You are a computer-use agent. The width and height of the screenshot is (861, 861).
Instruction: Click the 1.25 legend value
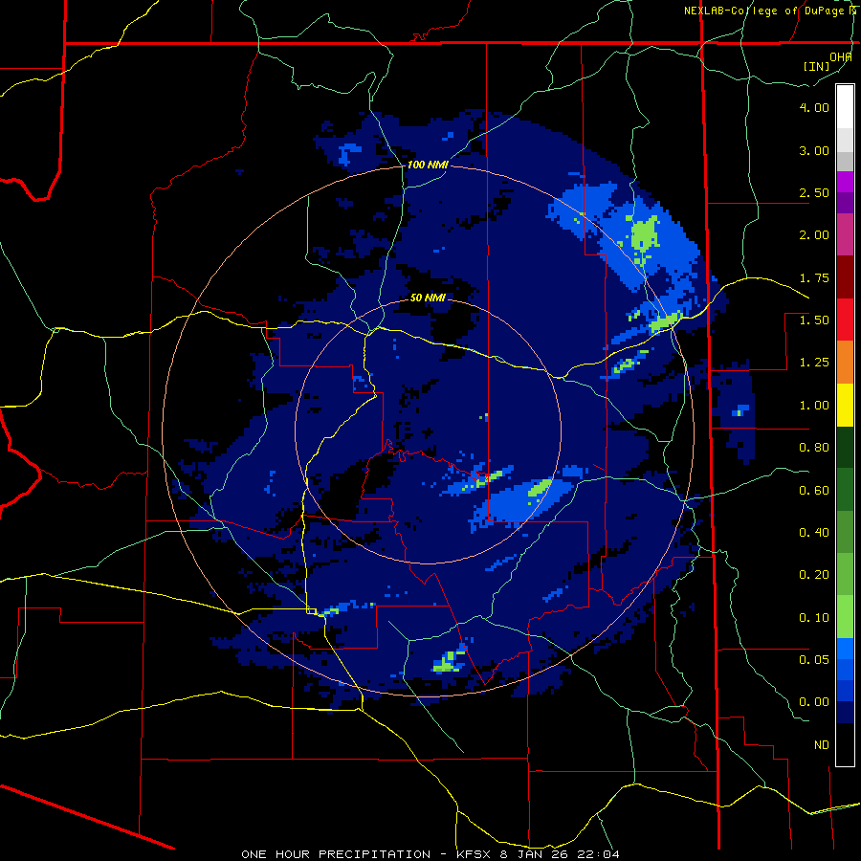click(814, 363)
